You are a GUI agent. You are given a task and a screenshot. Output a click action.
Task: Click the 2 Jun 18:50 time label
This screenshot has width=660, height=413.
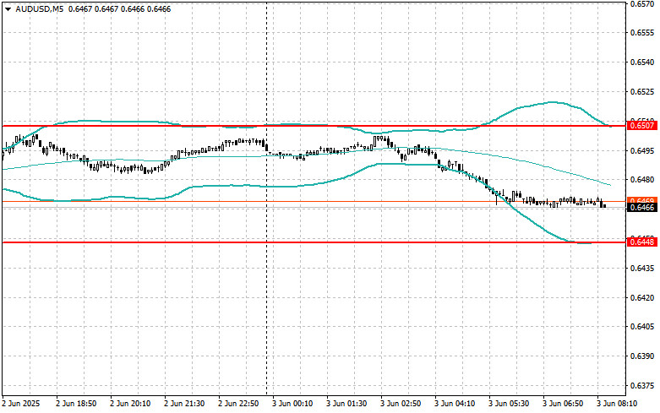(76, 404)
